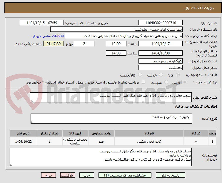Click the requester field 'علی حسن رضائی ده مراد'
The image size is (222, 183).
[x=124, y=36]
